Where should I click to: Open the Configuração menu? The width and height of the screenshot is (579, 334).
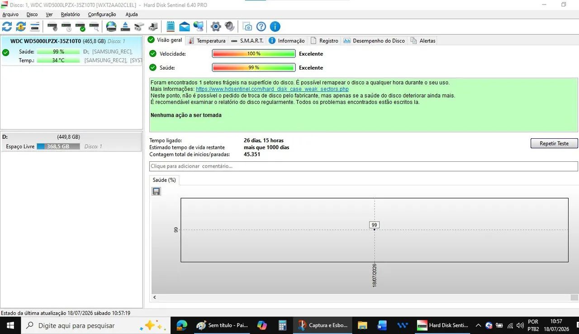click(x=102, y=14)
